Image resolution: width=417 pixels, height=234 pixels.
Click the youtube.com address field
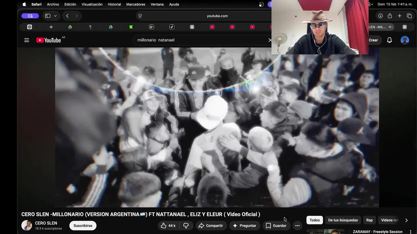point(217,16)
